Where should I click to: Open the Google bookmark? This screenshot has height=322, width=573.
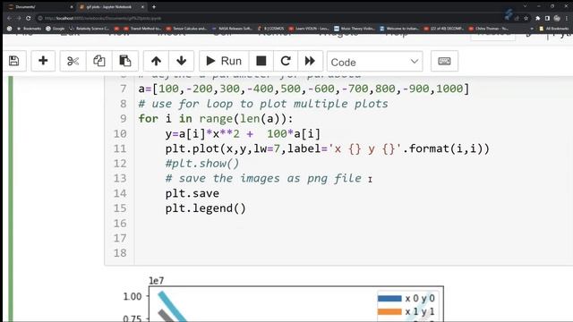(56, 29)
